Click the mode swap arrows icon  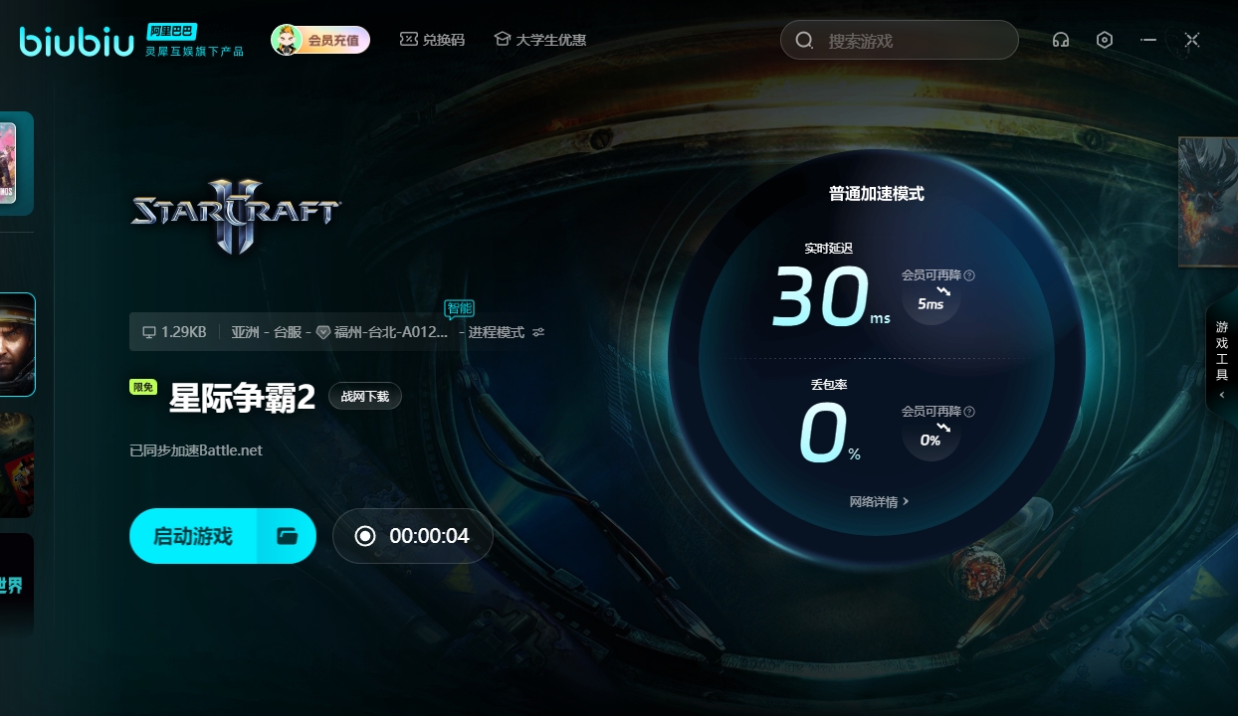point(538,332)
